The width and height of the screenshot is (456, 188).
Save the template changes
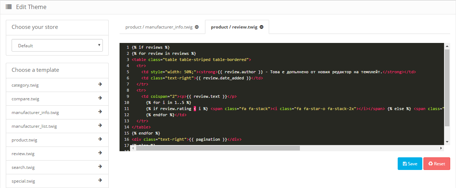(410, 163)
